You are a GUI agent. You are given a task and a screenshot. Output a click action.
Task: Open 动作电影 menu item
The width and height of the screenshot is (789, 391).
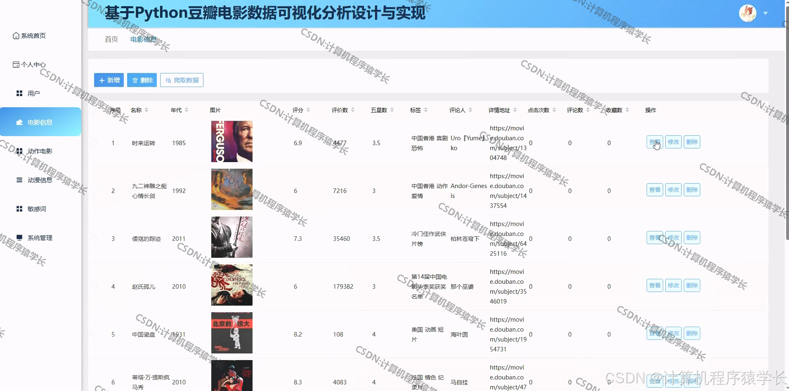(40, 151)
